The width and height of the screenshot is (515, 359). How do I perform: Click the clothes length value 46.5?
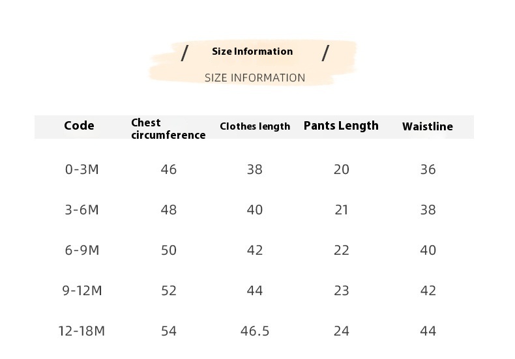(255, 331)
